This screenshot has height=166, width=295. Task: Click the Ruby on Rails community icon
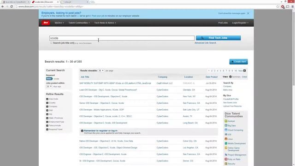click(x=226, y=159)
